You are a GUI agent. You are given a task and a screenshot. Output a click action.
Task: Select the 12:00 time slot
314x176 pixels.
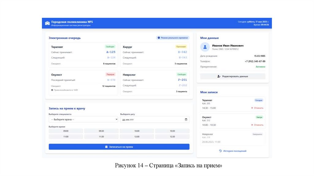click(137, 136)
